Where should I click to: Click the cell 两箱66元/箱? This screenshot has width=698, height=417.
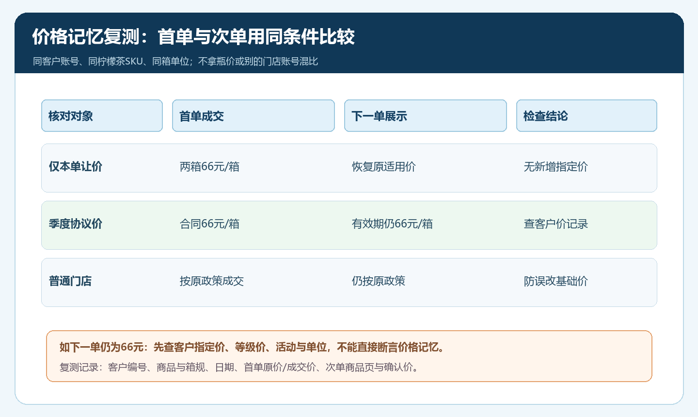point(209,167)
